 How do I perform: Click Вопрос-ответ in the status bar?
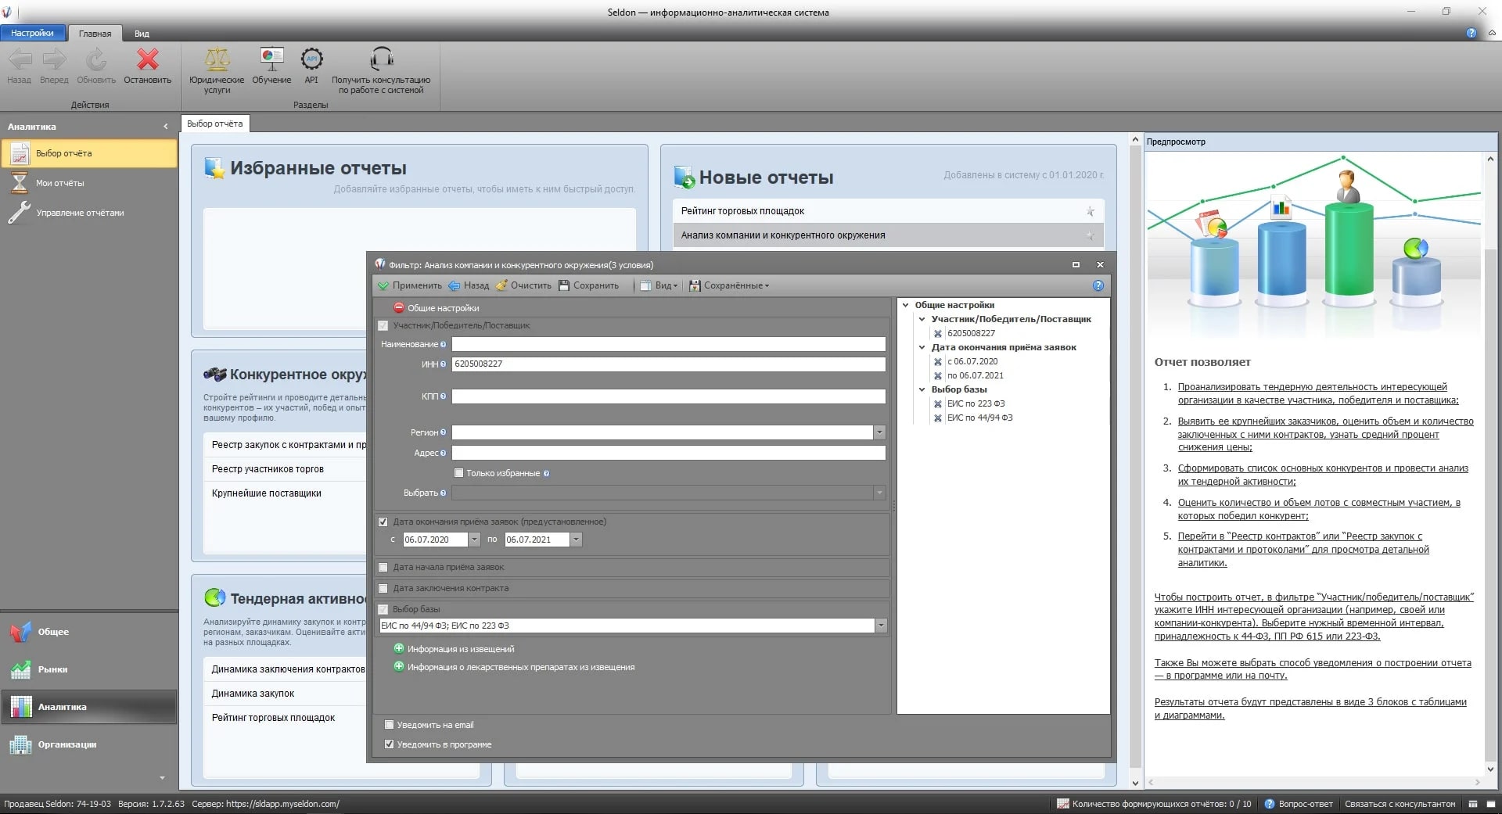tap(1299, 804)
